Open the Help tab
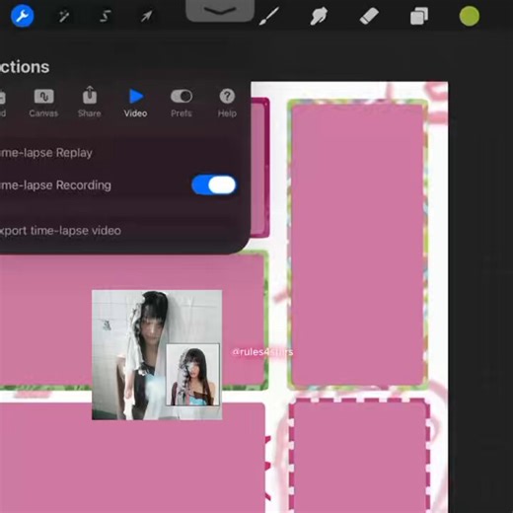This screenshot has height=513, width=513. [x=227, y=103]
